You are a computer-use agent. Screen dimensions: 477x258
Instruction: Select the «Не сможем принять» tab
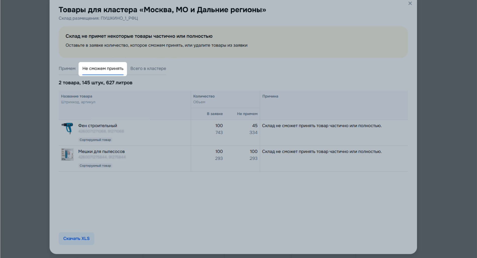click(103, 69)
